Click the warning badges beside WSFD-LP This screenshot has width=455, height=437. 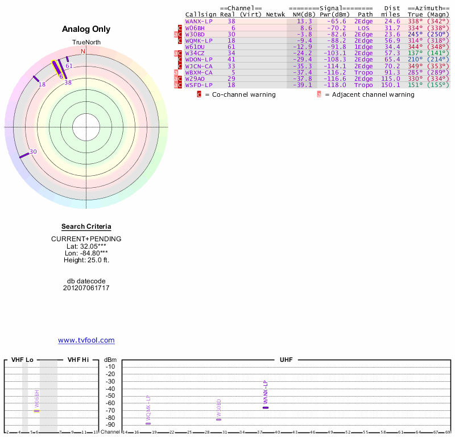[x=178, y=85]
